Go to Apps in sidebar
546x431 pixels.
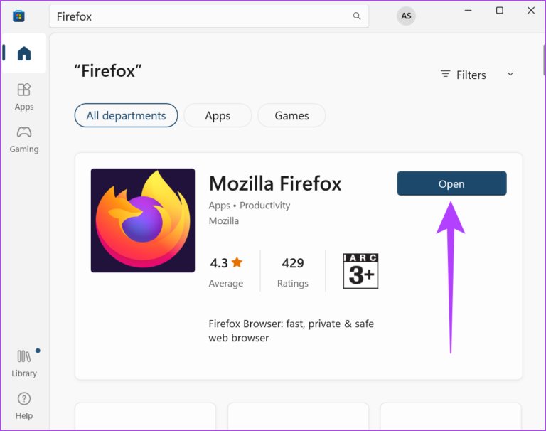point(23,97)
